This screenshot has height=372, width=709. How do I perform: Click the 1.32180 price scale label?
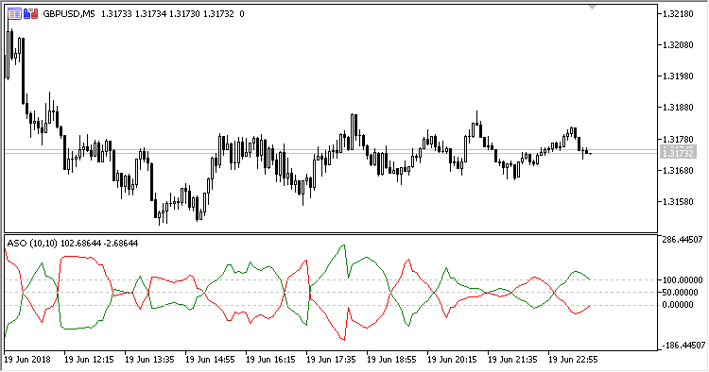[678, 14]
